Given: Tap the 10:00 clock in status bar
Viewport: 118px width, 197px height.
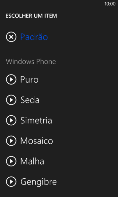Looking at the screenshot, I should point(110,4).
